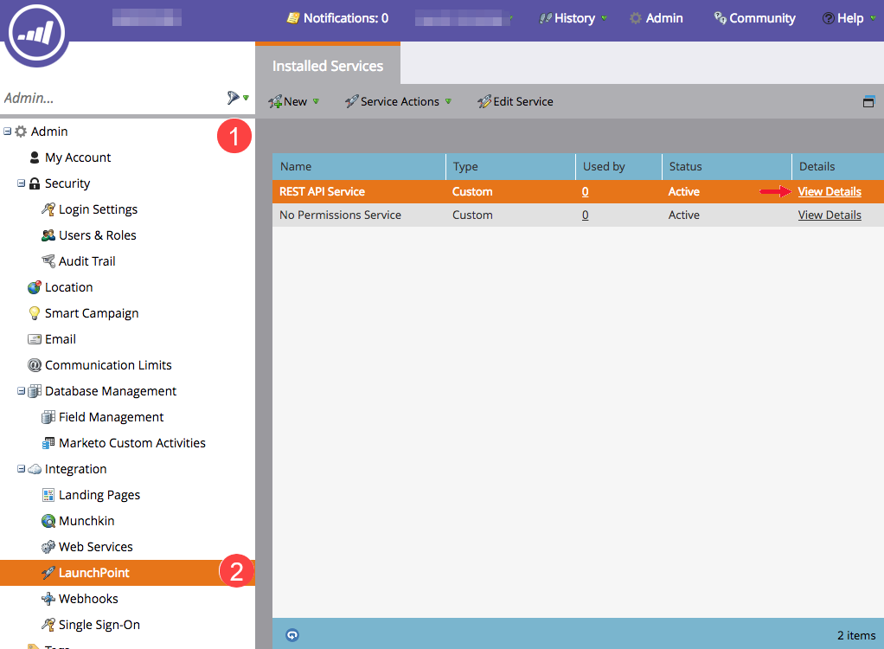Click the Audit Trail camera icon
Viewport: 884px width, 649px height.
pos(48,261)
